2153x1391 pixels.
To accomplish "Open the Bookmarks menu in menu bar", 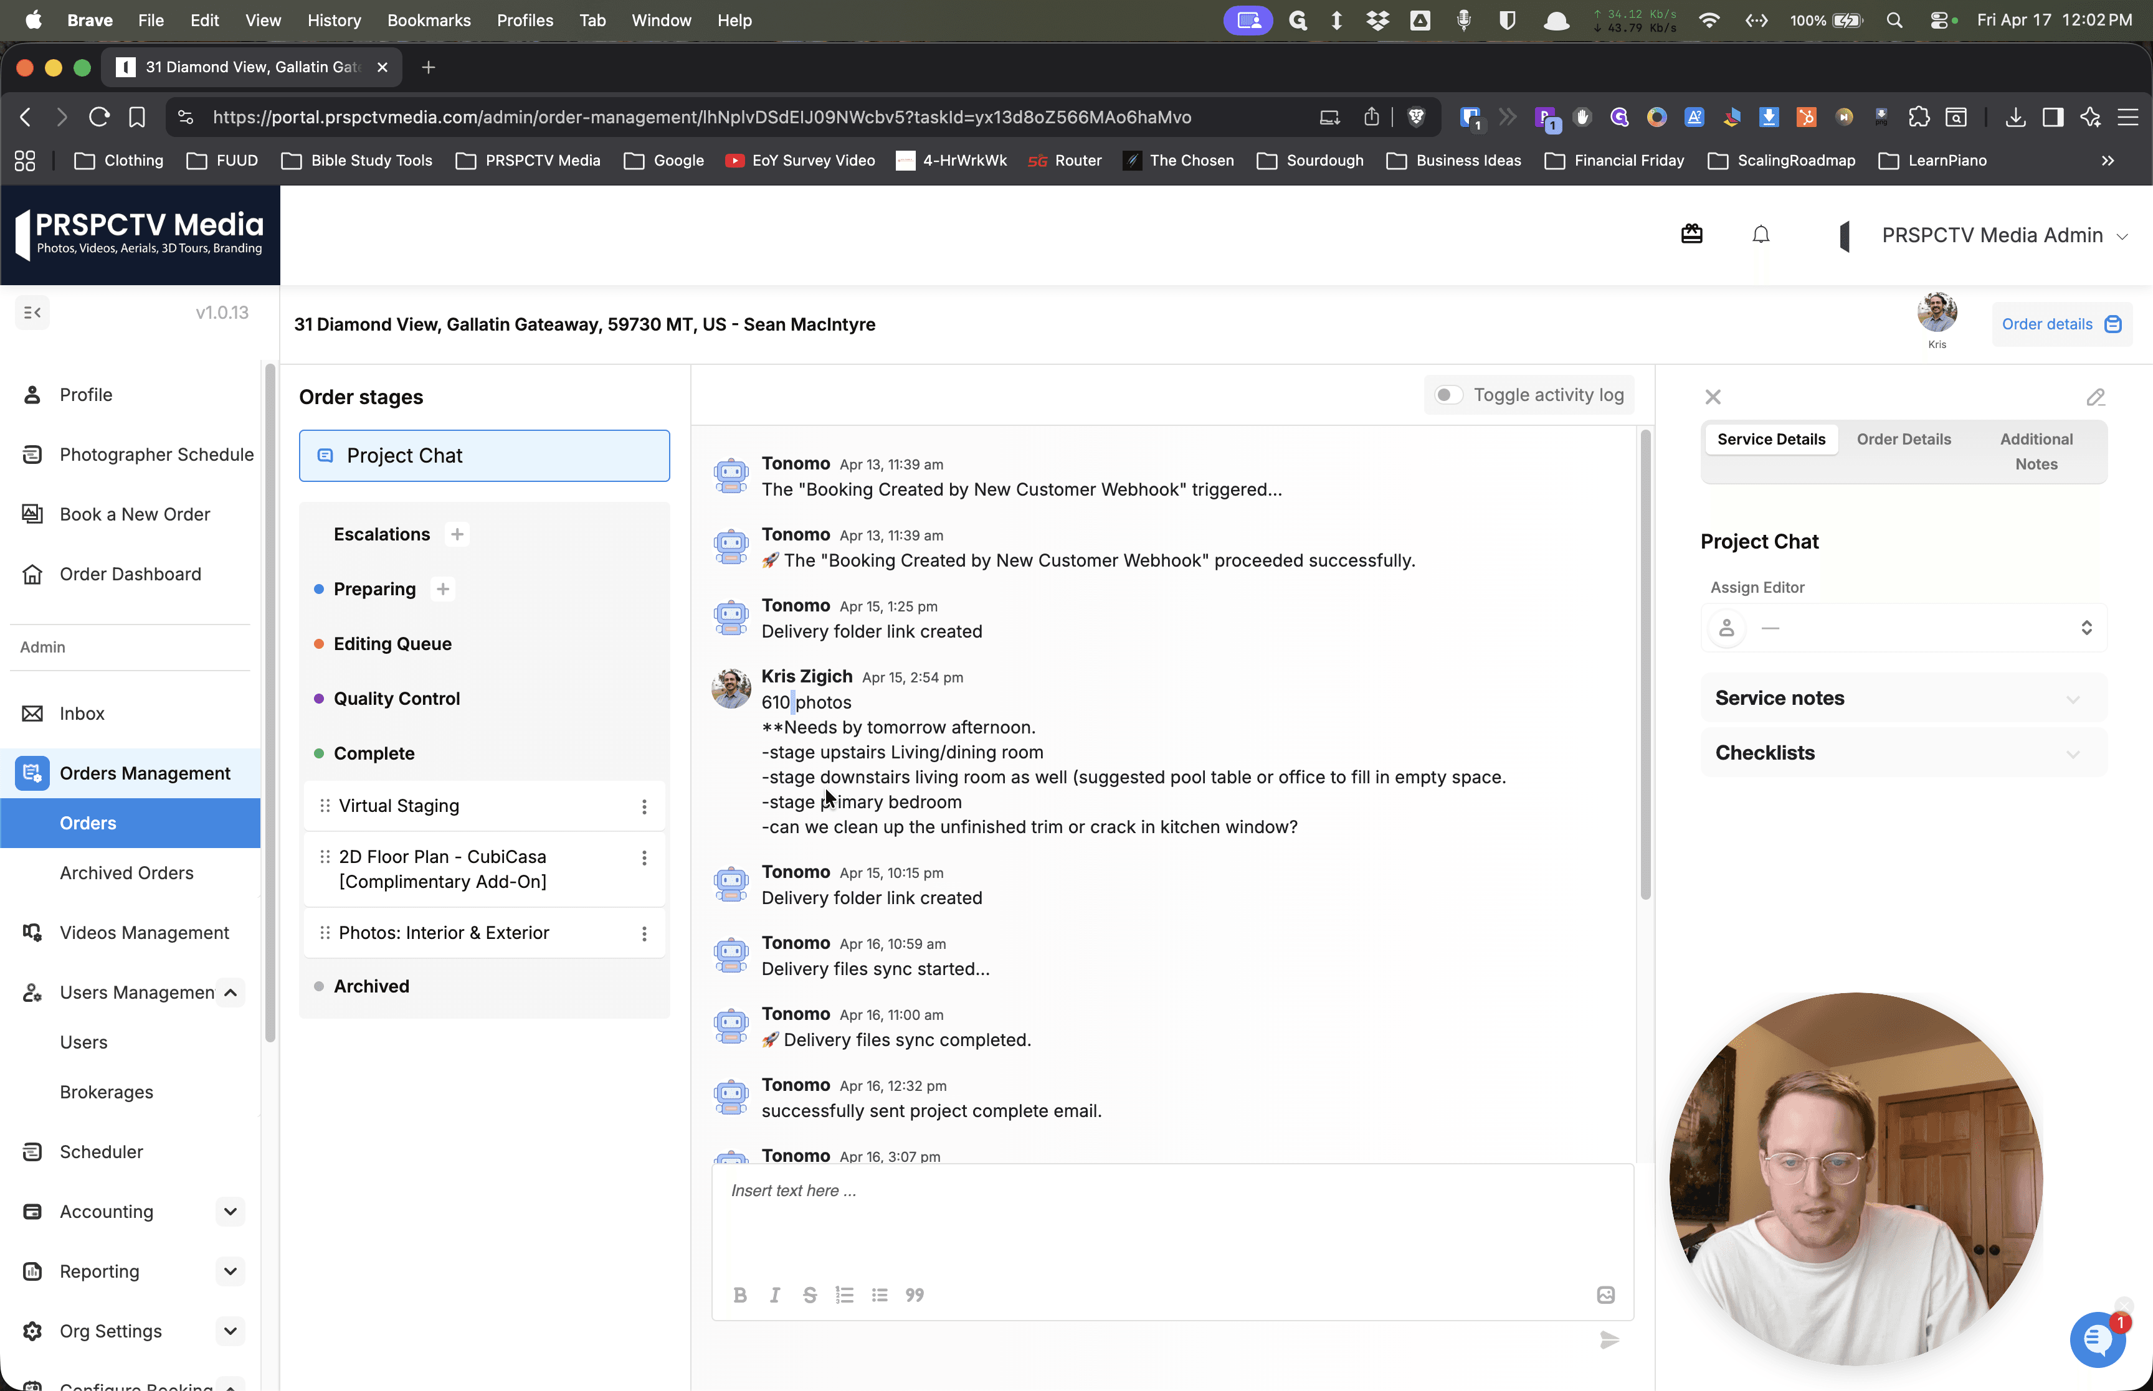I will click(428, 20).
